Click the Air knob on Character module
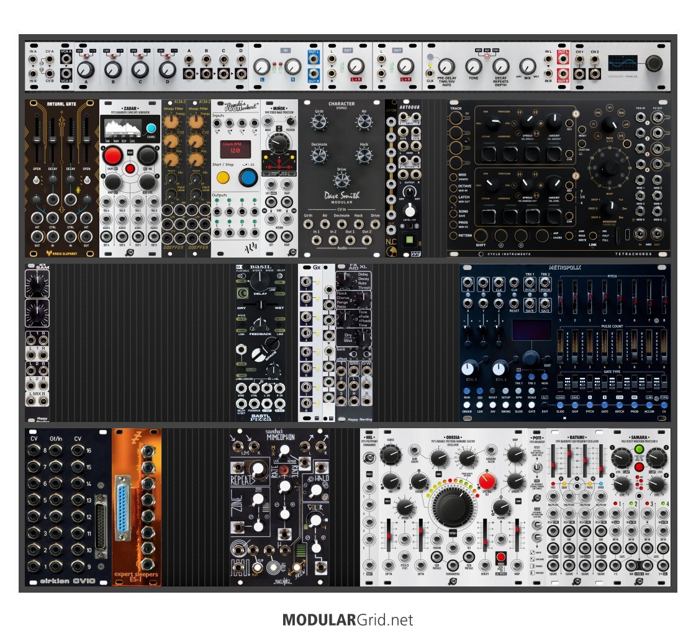 tap(364, 122)
